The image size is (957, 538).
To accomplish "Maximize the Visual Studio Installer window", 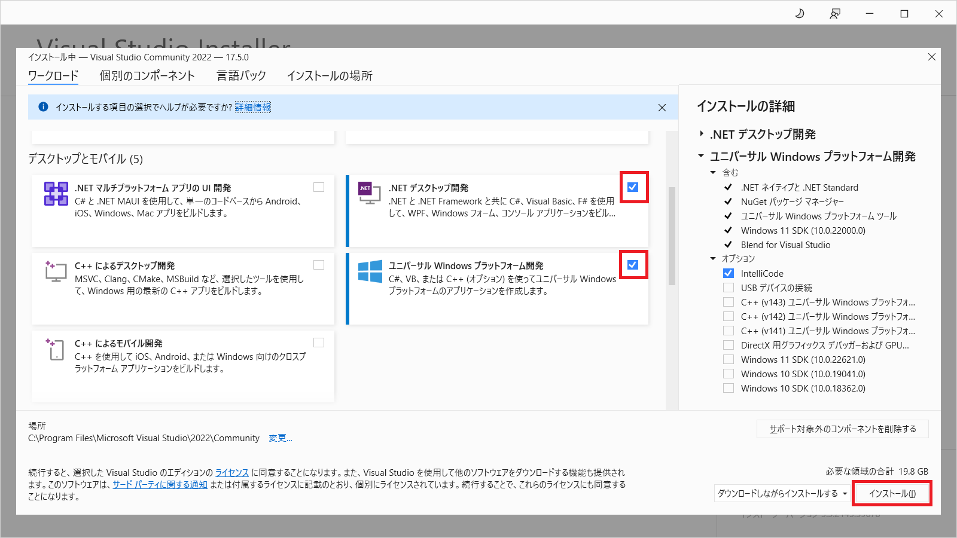I will click(x=904, y=13).
